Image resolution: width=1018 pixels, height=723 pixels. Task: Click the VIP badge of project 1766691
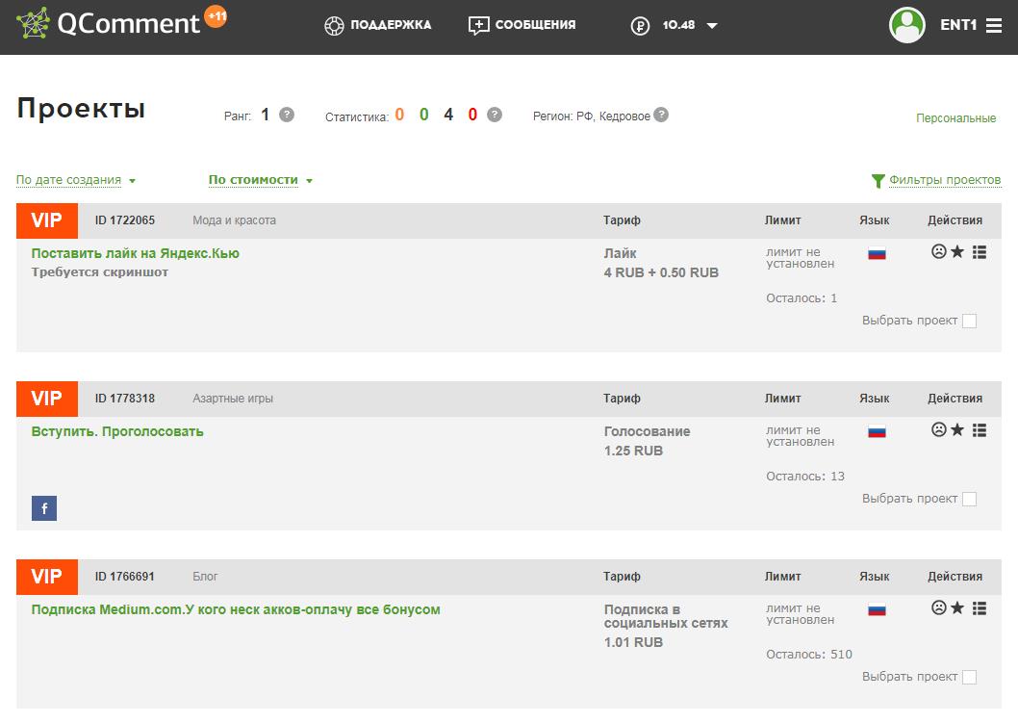(47, 577)
